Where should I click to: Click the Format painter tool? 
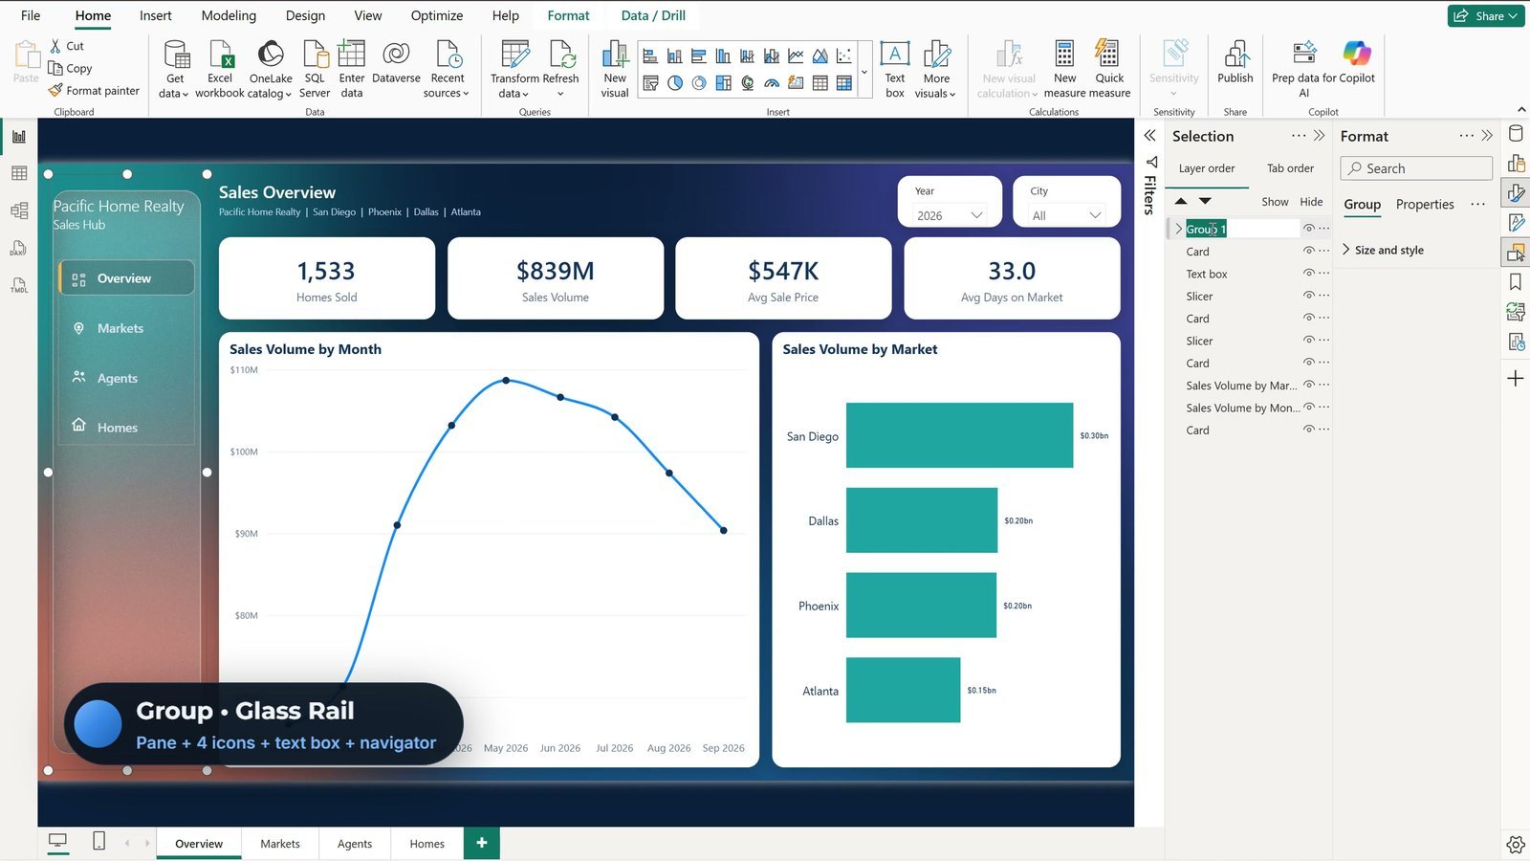94,91
